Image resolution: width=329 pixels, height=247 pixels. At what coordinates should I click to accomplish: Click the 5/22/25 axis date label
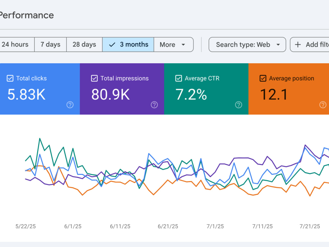point(26,227)
